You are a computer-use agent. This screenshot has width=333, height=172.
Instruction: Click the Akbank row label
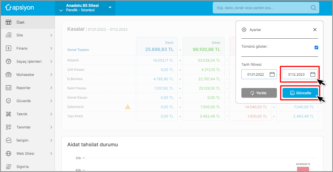tap(73, 60)
